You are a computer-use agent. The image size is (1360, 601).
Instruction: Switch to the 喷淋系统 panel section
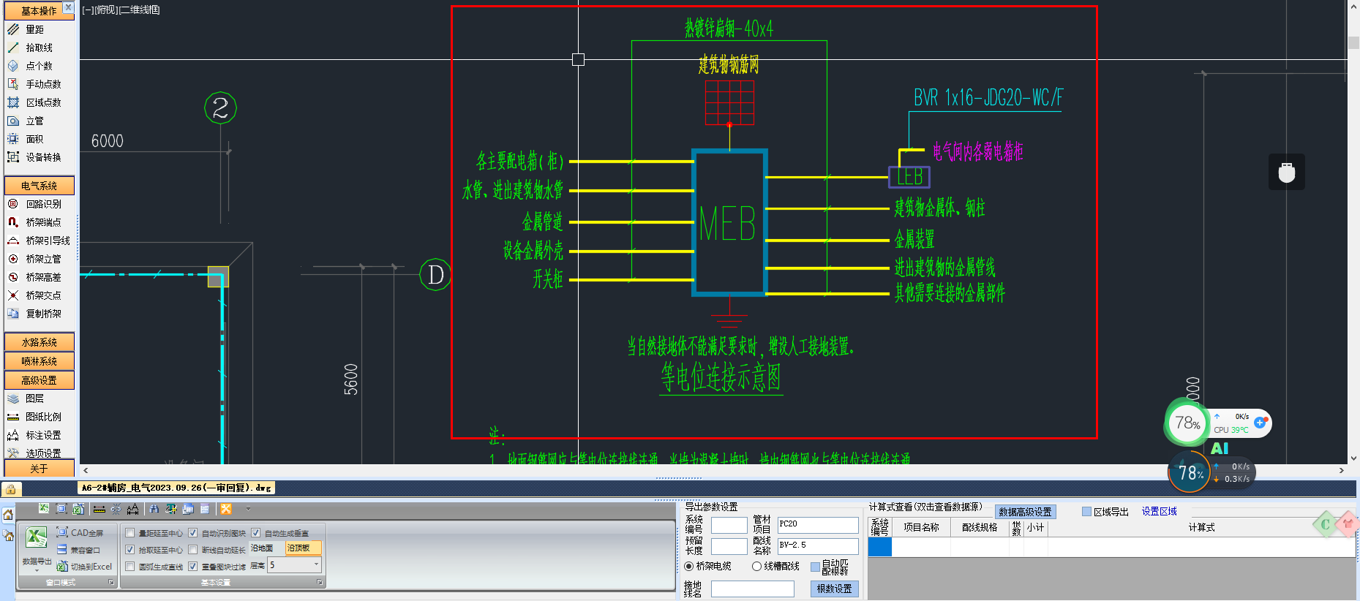click(x=40, y=361)
